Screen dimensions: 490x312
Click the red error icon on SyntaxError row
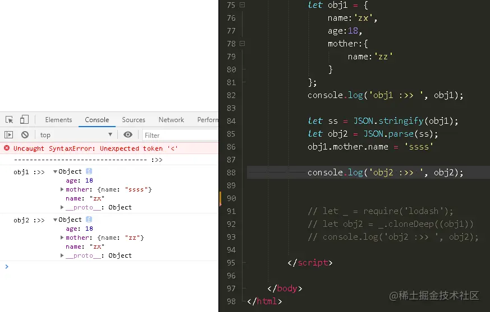pyautogui.click(x=7, y=148)
